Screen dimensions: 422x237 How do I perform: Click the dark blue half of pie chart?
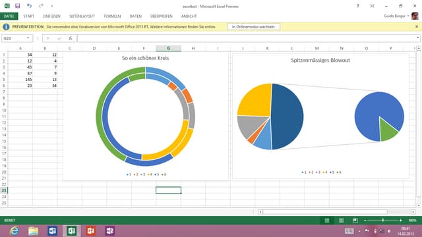287,116
